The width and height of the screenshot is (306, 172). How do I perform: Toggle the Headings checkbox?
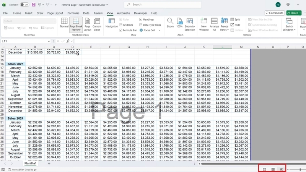pos(141,19)
